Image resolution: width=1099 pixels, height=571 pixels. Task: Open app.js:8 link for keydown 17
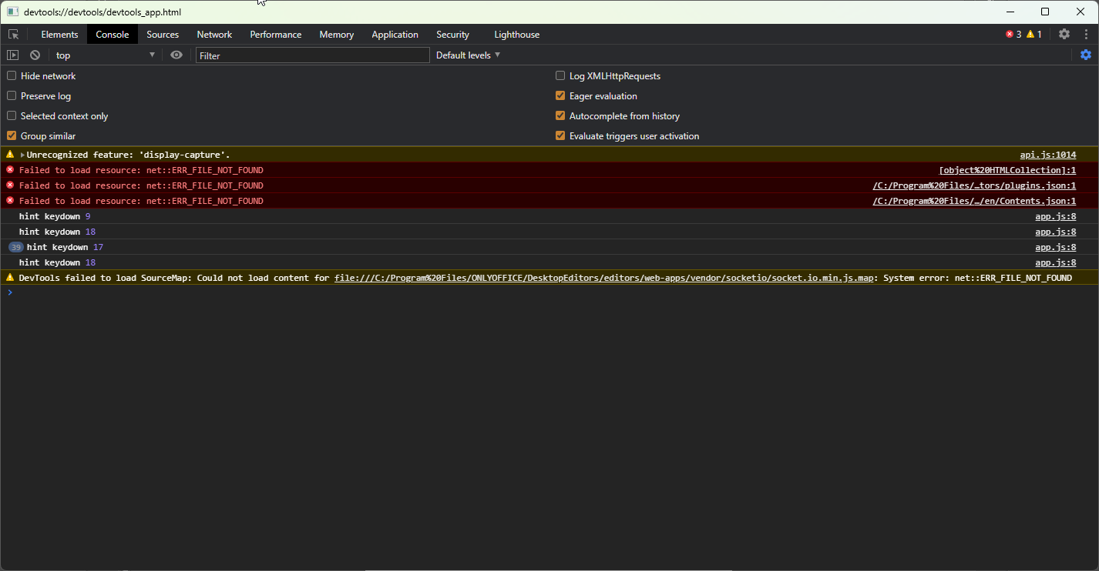point(1056,247)
